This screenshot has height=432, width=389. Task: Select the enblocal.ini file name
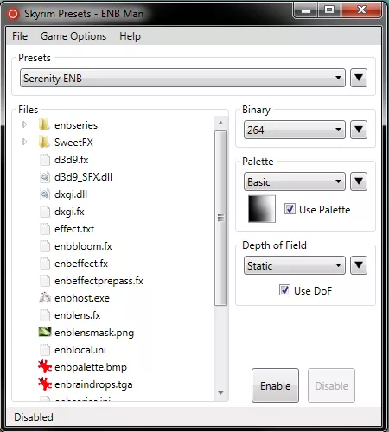(80, 350)
